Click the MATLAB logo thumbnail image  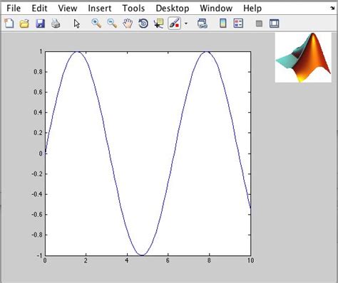coord(303,58)
